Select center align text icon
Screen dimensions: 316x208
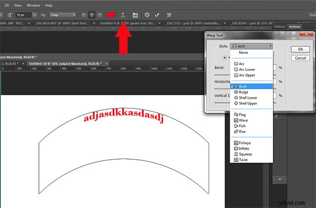(x=92, y=15)
